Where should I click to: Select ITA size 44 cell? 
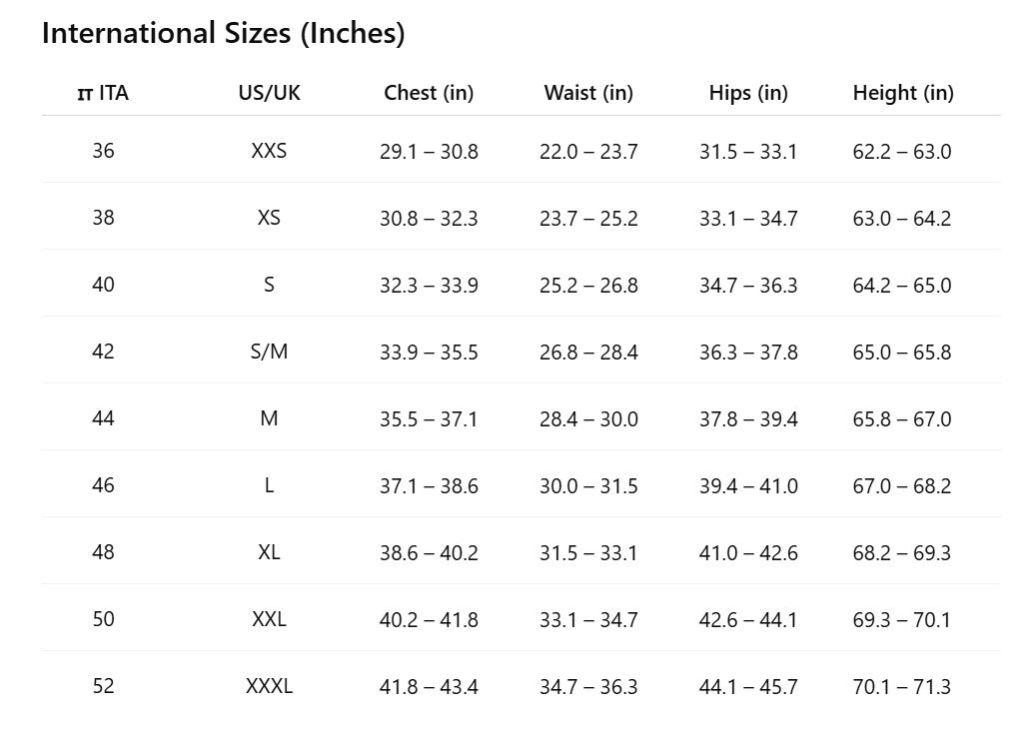103,418
